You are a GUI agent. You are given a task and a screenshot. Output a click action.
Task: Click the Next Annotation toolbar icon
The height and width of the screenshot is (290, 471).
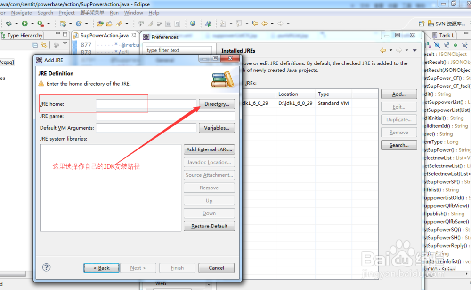tap(223, 24)
